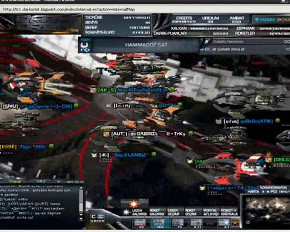Click the cargo icon left of HAMMADDE SAT

tap(85, 46)
